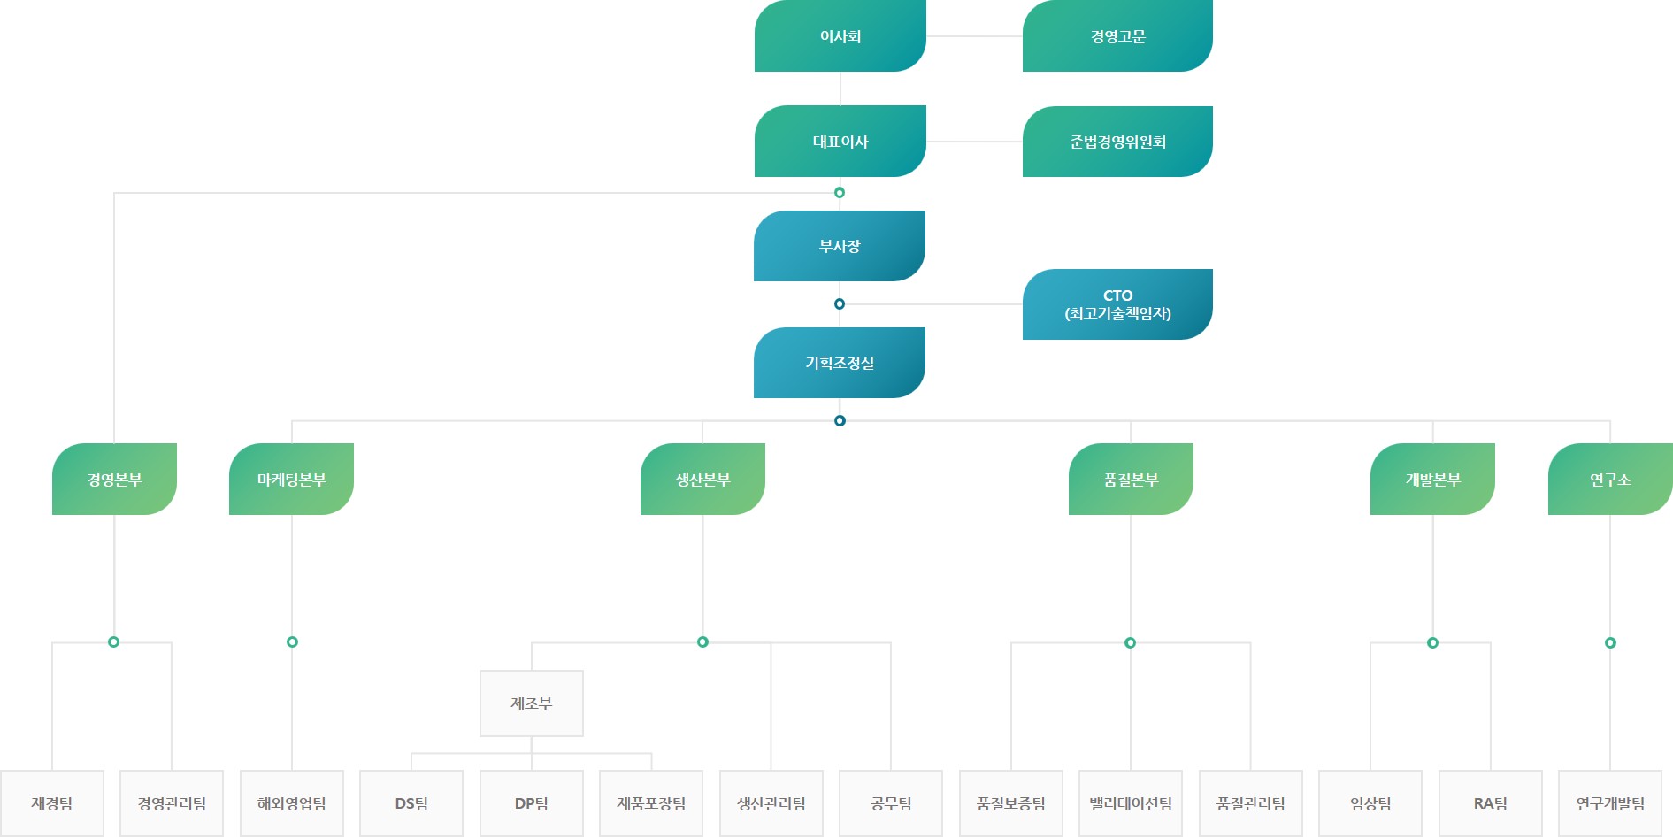Click the CTO (최고기술책임자) box

pos(1117,304)
